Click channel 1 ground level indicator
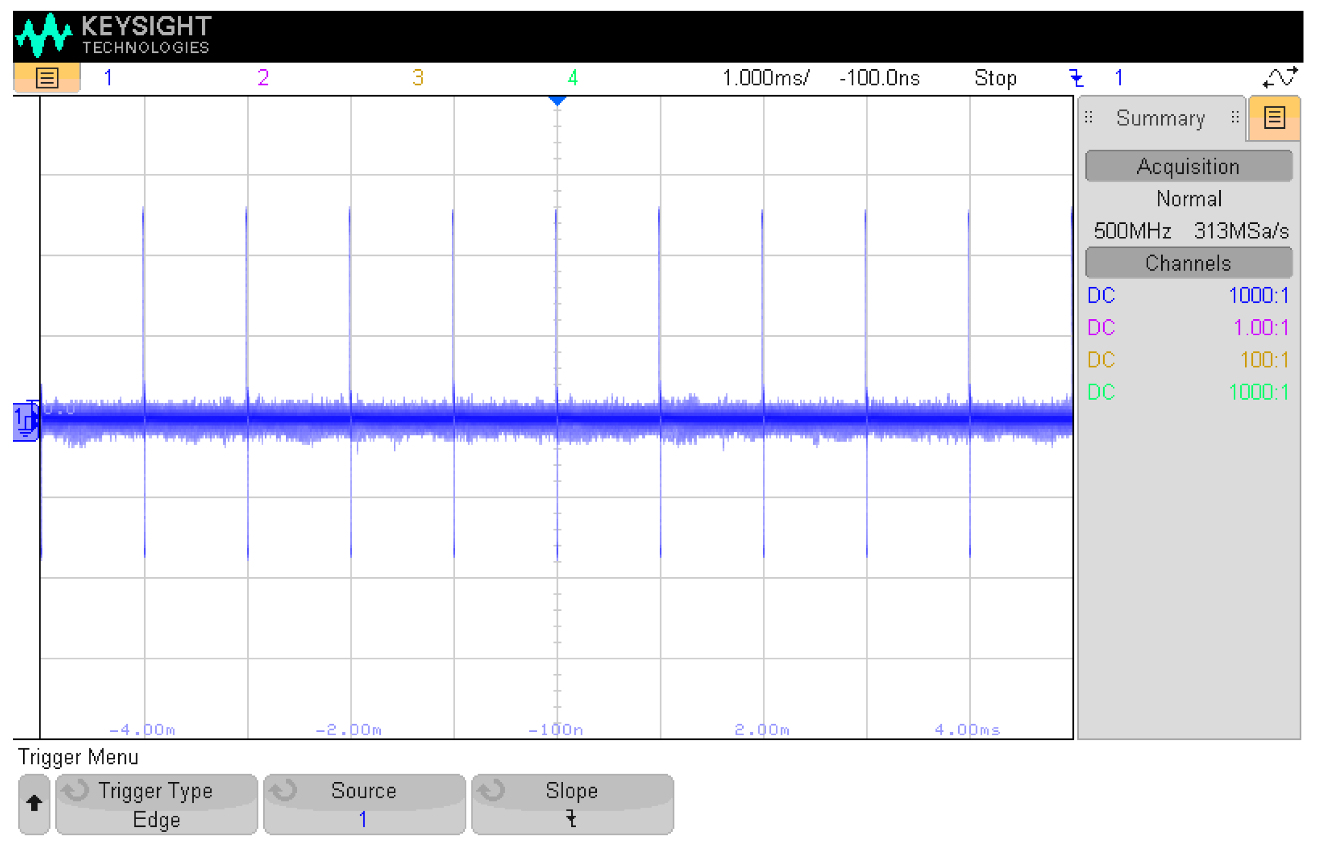The height and width of the screenshot is (854, 1317). coord(25,420)
